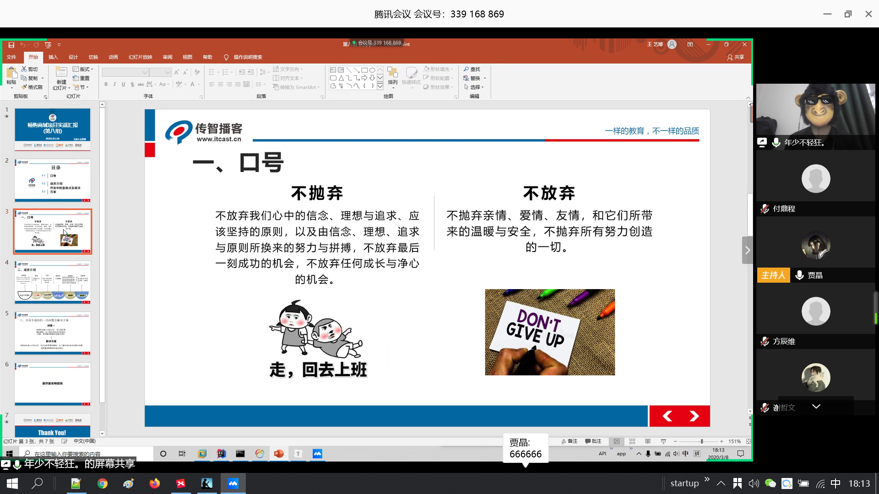Click the 共享 share button
Image resolution: width=879 pixels, height=494 pixels.
[x=736, y=57]
